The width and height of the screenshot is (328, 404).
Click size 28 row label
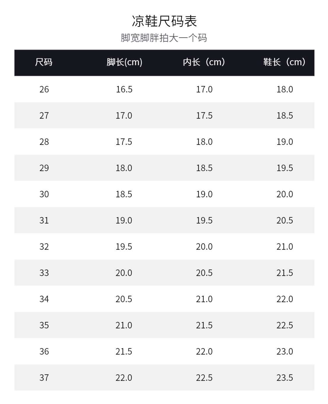pos(44,142)
